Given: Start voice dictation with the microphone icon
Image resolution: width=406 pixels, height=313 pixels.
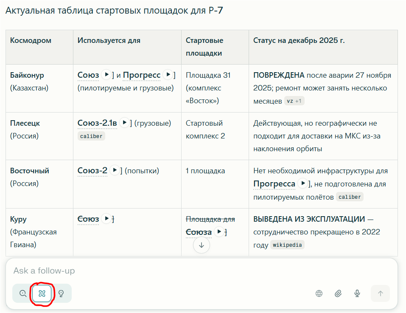Looking at the screenshot, I should click(357, 293).
